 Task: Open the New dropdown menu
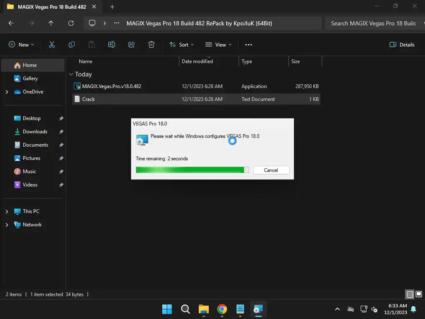coord(22,44)
